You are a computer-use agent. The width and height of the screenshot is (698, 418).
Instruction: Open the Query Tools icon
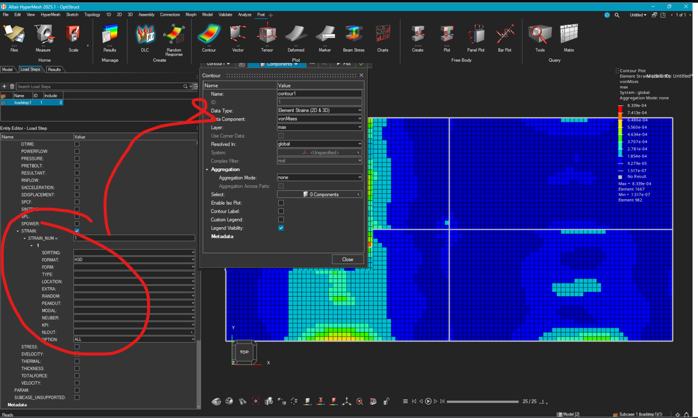coord(540,38)
